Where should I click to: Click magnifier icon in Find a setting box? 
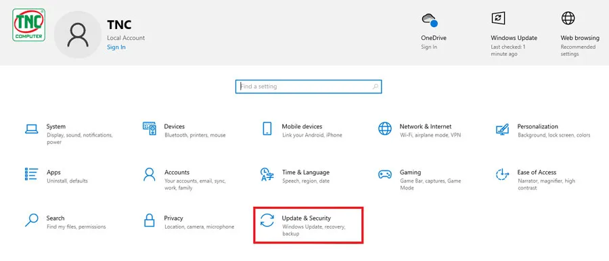375,87
